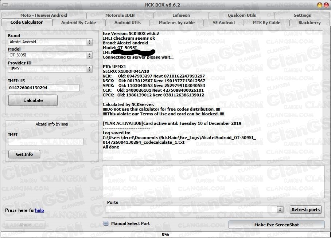The width and height of the screenshot is (331, 238).
Task: Open the Infineon tab
Action: coord(181,15)
